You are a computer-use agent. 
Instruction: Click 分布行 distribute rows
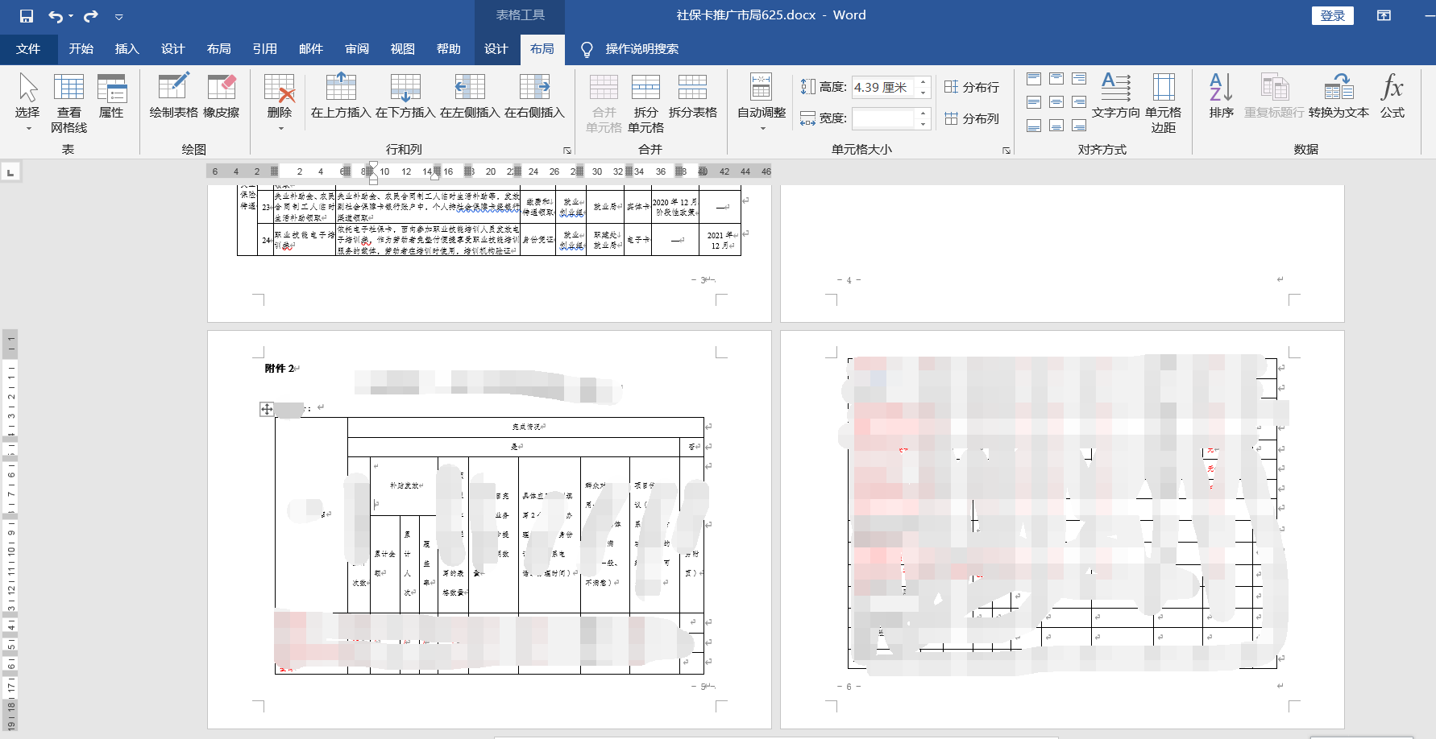pos(972,87)
